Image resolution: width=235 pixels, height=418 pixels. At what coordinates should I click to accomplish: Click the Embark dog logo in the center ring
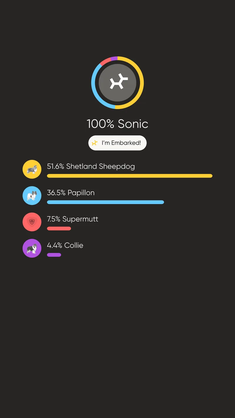pos(117,82)
